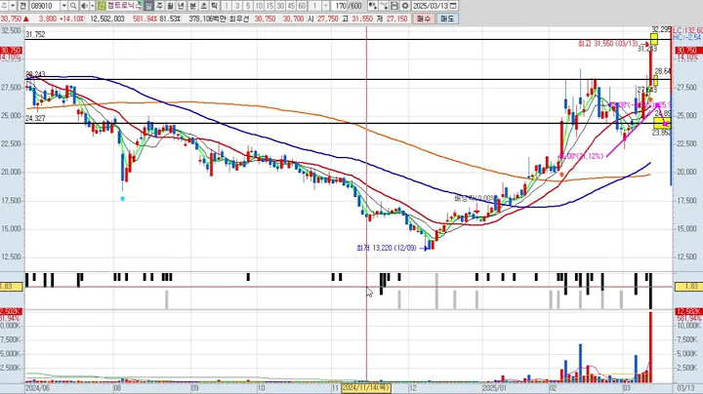703x394 pixels.
Task: Select the 10 interval button
Action: (x=259, y=6)
